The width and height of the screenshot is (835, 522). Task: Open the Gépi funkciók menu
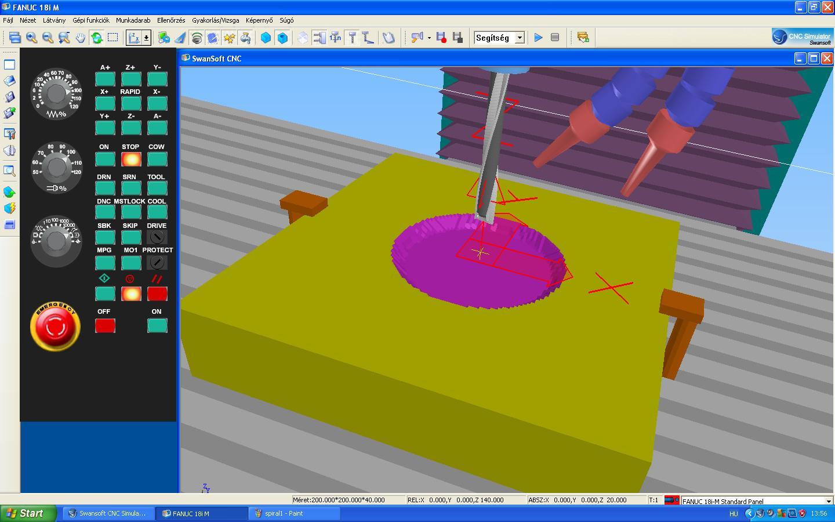[x=91, y=20]
